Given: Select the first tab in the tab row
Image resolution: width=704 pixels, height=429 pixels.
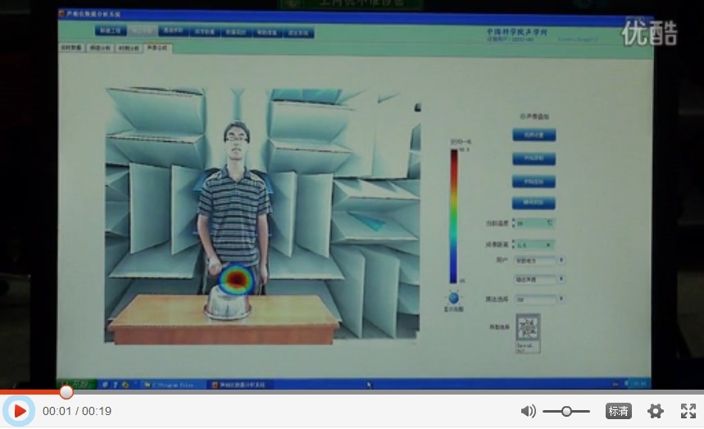Looking at the screenshot, I should click(72, 48).
